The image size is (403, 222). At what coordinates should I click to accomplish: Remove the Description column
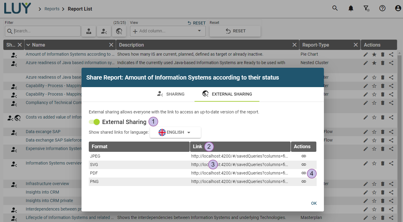294,45
